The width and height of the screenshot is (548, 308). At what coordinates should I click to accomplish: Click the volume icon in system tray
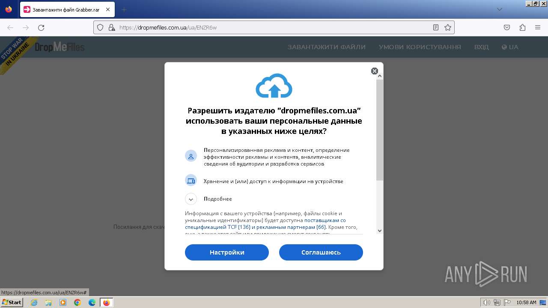point(486,302)
